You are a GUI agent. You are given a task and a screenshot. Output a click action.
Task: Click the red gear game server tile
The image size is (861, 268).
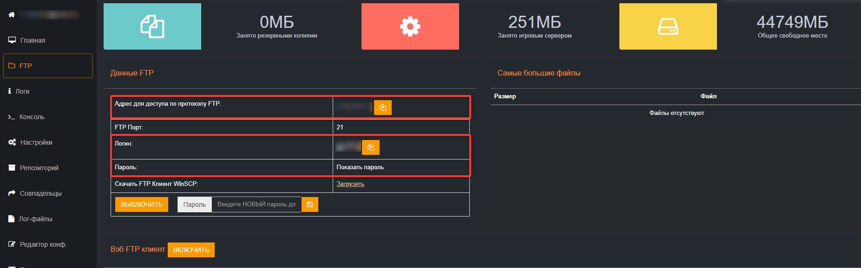pos(410,26)
